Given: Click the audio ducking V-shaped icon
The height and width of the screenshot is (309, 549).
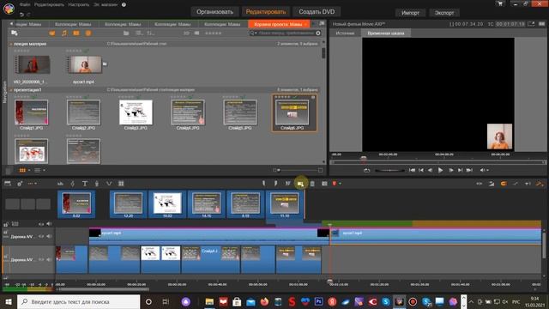Looking at the screenshot, I should click(109, 184).
